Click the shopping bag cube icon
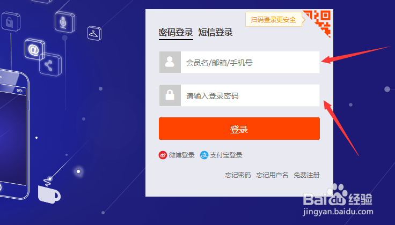The width and height of the screenshot is (395, 225). 11,21
